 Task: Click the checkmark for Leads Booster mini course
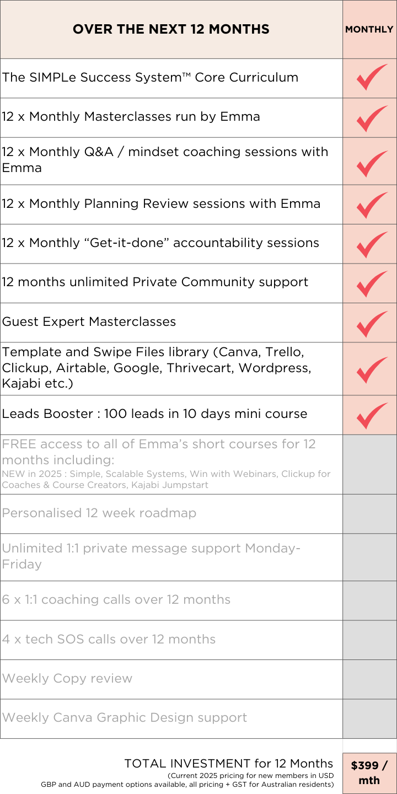pyautogui.click(x=371, y=416)
